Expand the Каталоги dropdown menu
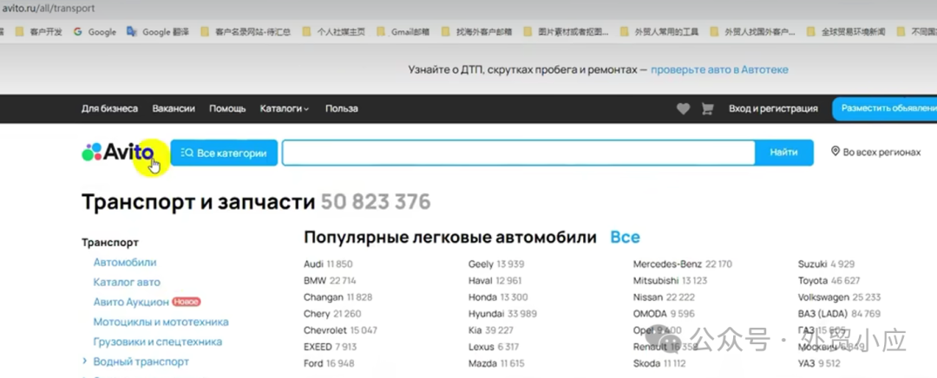This screenshot has width=937, height=378. 285,108
